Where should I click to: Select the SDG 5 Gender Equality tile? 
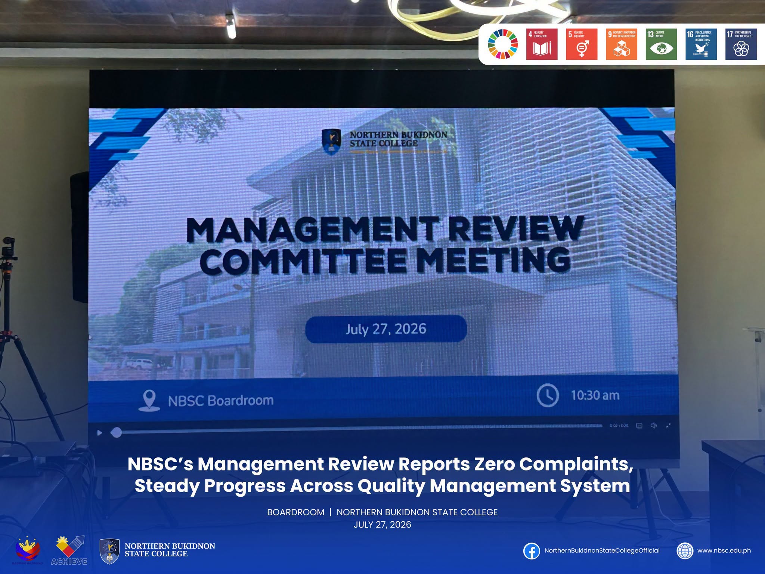pos(582,44)
